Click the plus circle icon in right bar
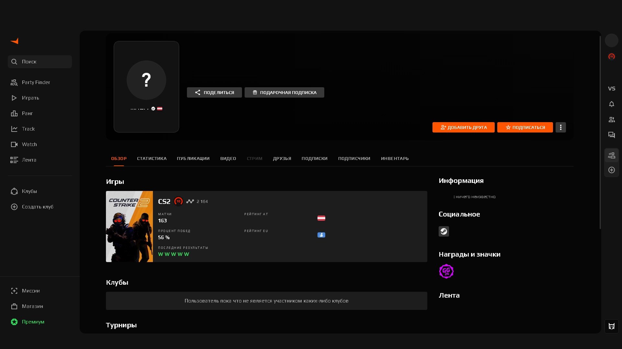The width and height of the screenshot is (622, 349). pos(612,170)
